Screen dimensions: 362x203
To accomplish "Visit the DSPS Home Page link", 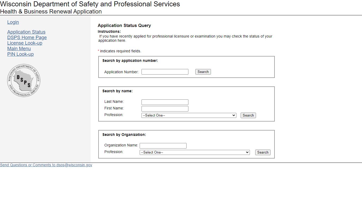I will [x=27, y=38].
